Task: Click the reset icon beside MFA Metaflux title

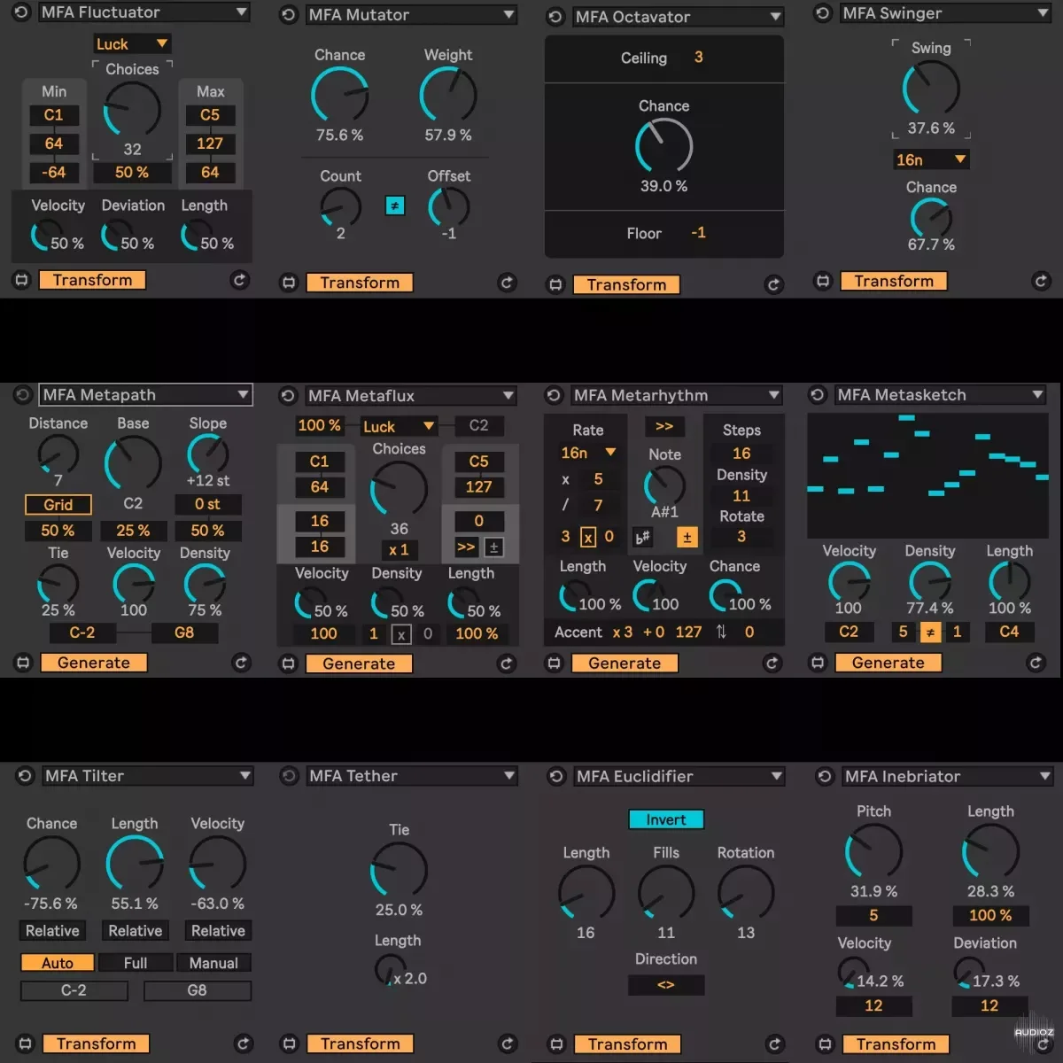Action: point(288,395)
